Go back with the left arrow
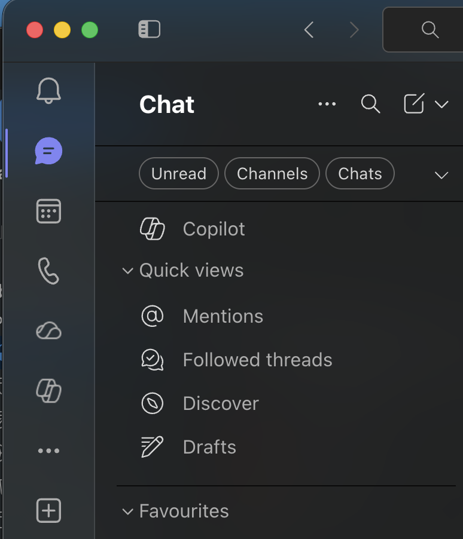Image resolution: width=463 pixels, height=539 pixels. (x=309, y=29)
